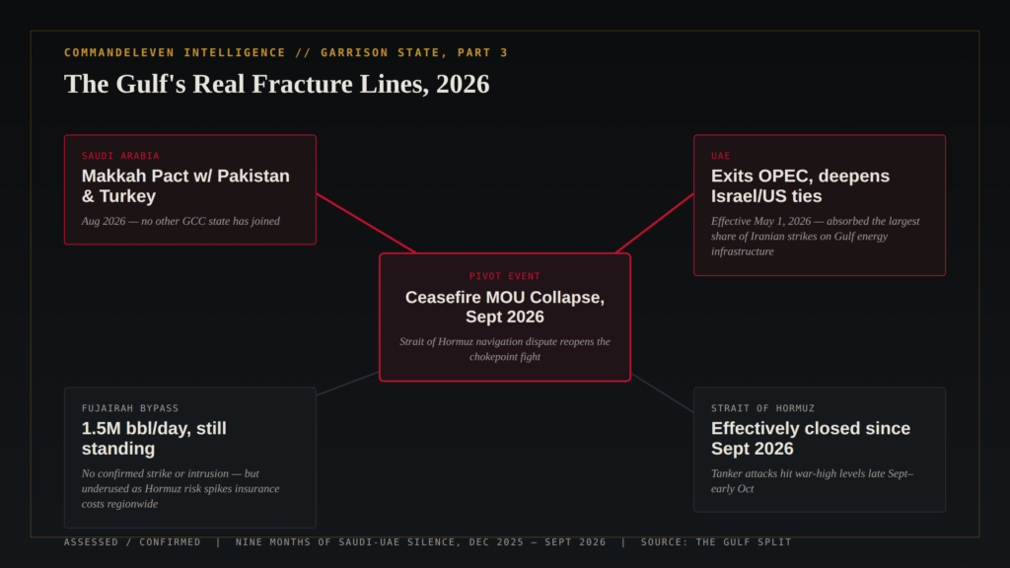
Task: Select the 'Exits OPEC, deepens Israel/US ties' heading
Action: click(x=800, y=185)
